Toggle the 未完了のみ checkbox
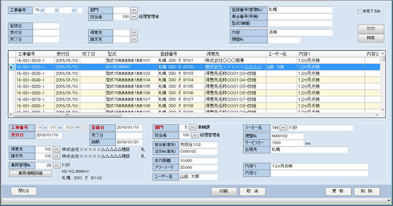Viewport: 393px width, 206px height. [359, 11]
